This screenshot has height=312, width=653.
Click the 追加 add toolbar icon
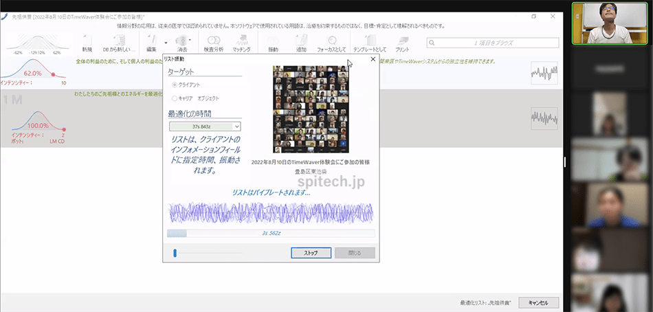coord(301,43)
